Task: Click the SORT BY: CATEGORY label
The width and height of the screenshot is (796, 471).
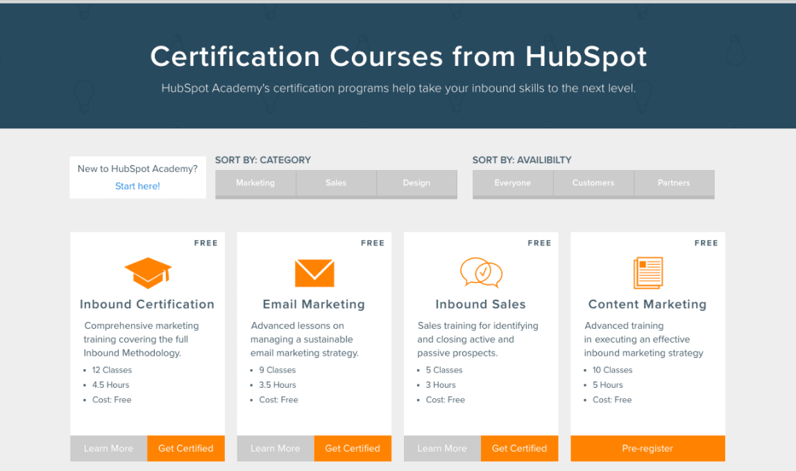Action: 263,160
